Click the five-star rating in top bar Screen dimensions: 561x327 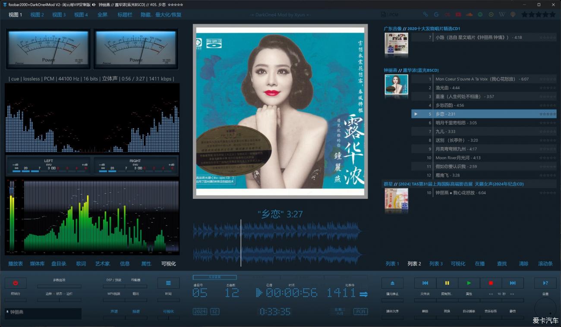[538, 14]
